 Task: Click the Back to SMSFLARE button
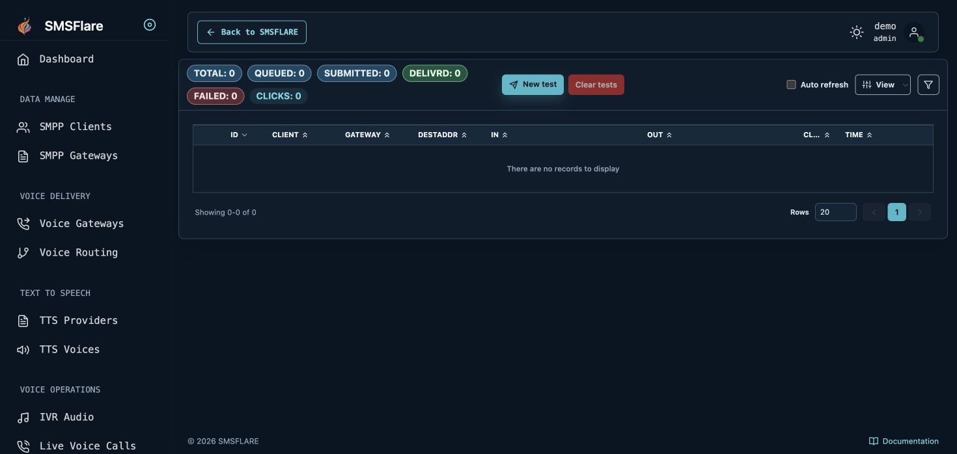click(x=252, y=32)
